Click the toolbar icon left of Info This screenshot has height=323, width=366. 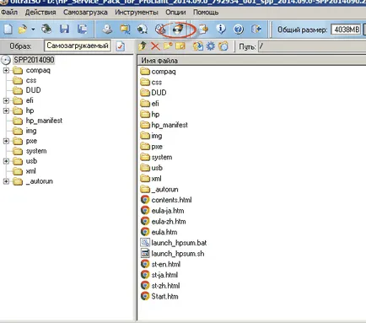pos(203,29)
